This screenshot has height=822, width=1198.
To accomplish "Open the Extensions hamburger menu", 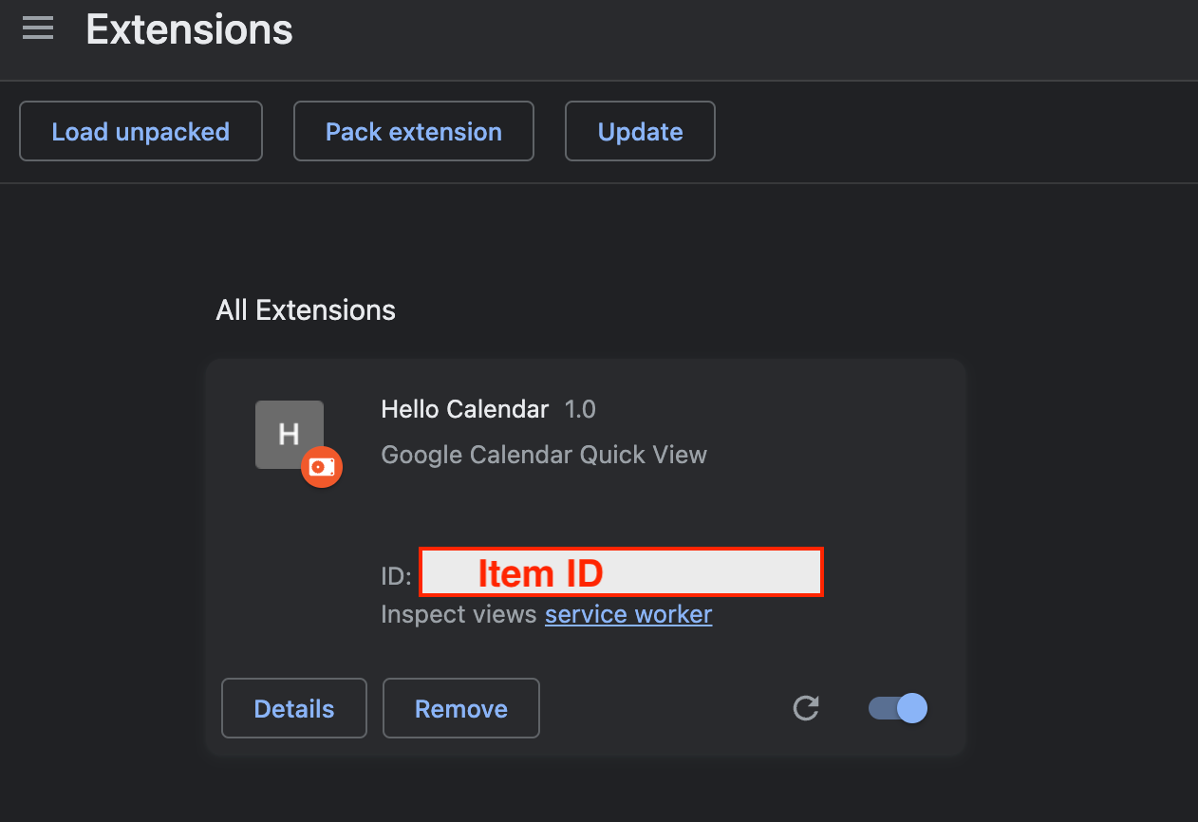I will [38, 28].
